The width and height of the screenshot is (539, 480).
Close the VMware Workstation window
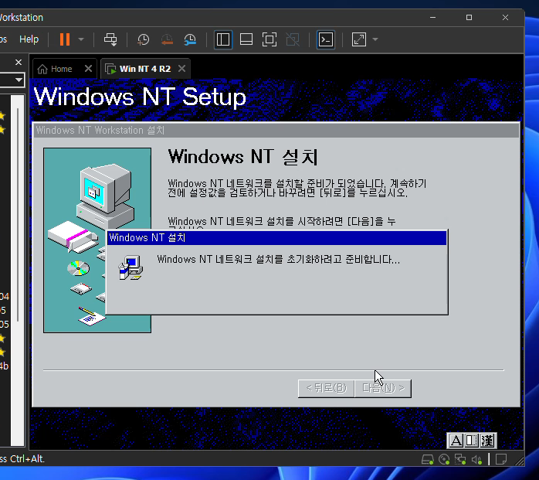point(505,17)
